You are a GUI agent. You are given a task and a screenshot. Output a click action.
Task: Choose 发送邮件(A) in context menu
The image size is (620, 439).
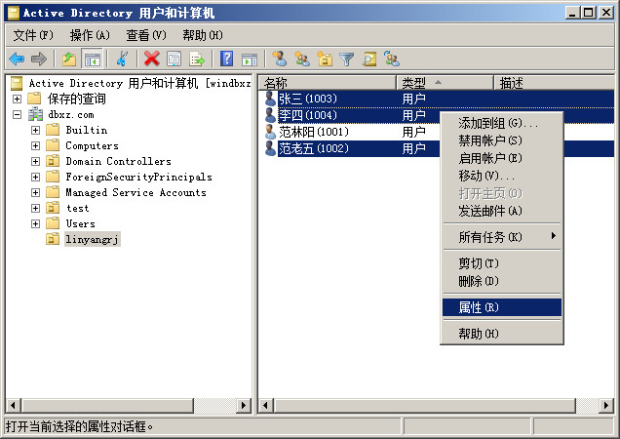pyautogui.click(x=502, y=211)
